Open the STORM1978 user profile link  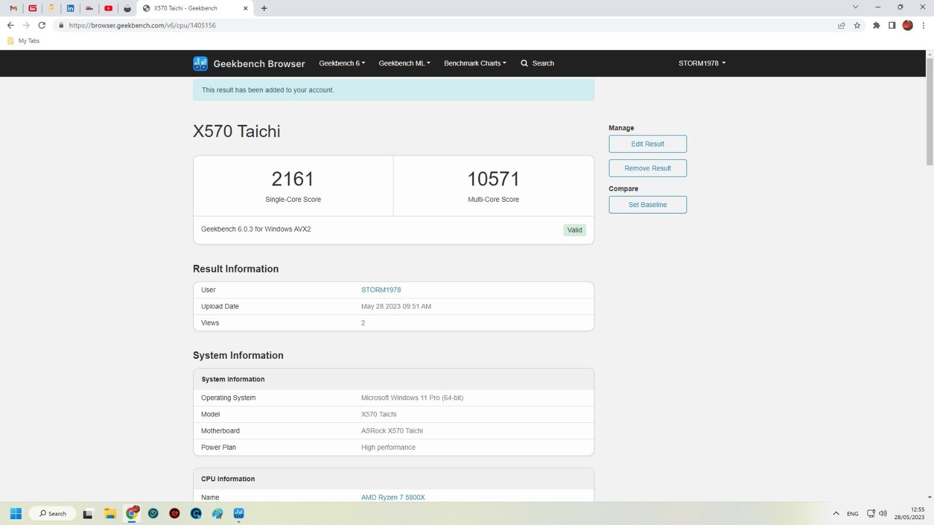click(x=381, y=290)
